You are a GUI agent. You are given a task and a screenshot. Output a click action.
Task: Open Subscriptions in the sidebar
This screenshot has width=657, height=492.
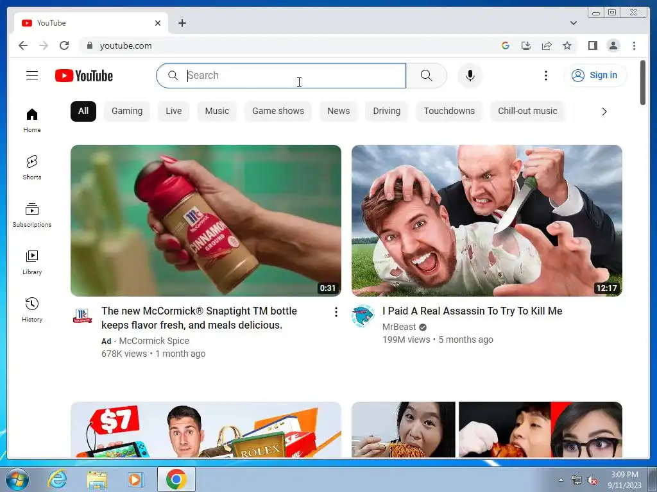pos(32,215)
